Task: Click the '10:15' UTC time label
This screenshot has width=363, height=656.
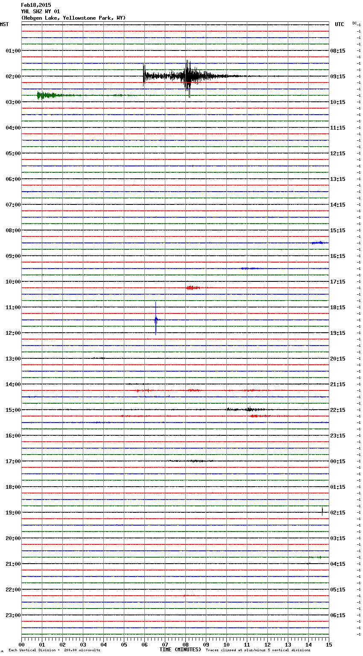Action: point(338,102)
